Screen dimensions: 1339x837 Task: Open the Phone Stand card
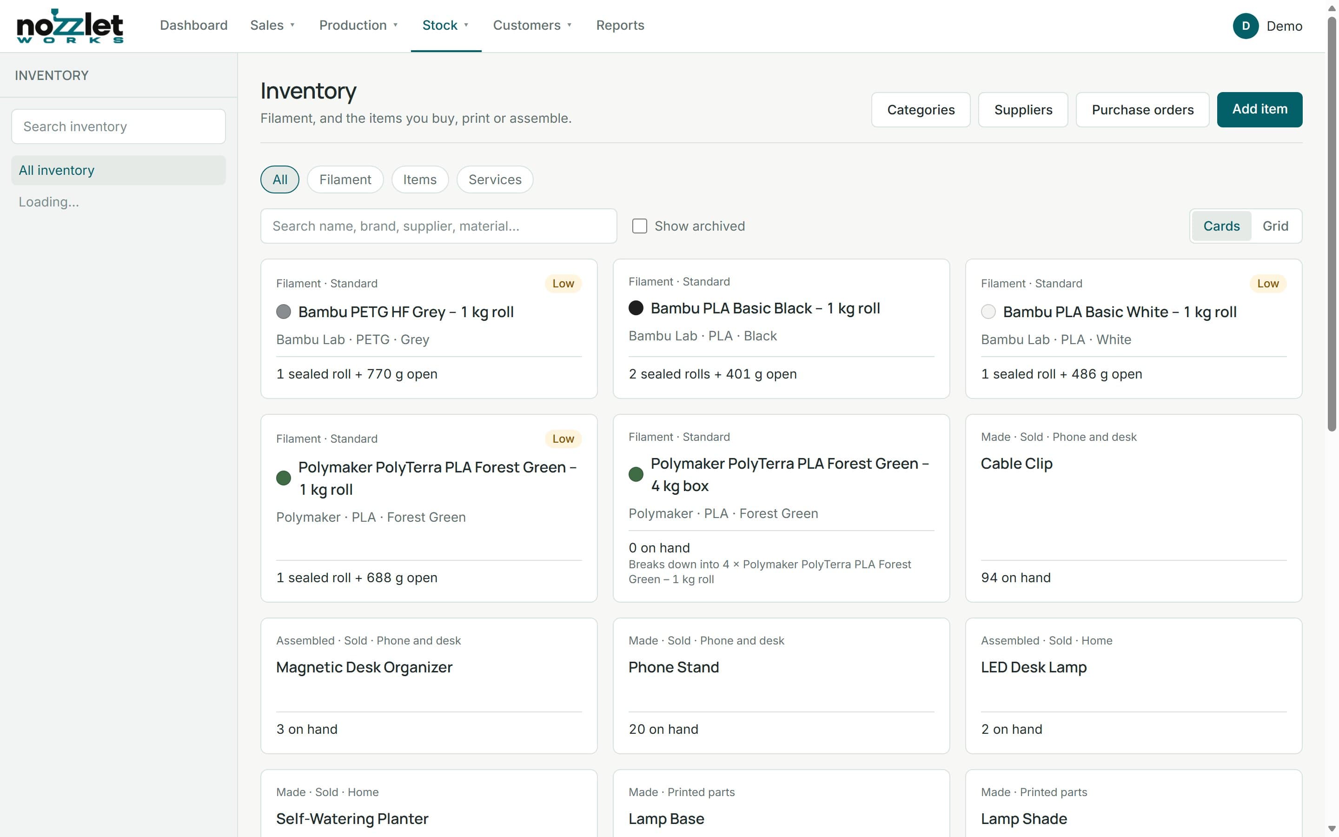click(x=781, y=686)
